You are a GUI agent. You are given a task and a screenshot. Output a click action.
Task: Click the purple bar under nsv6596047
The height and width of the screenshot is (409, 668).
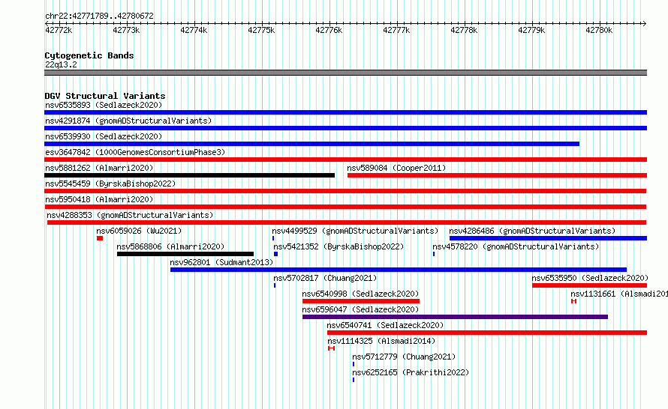455,317
